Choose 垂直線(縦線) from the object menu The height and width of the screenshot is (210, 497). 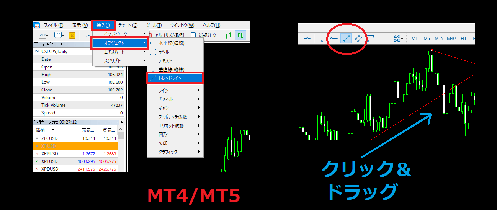[x=175, y=69]
